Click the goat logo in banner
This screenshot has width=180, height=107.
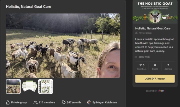click(x=155, y=16)
